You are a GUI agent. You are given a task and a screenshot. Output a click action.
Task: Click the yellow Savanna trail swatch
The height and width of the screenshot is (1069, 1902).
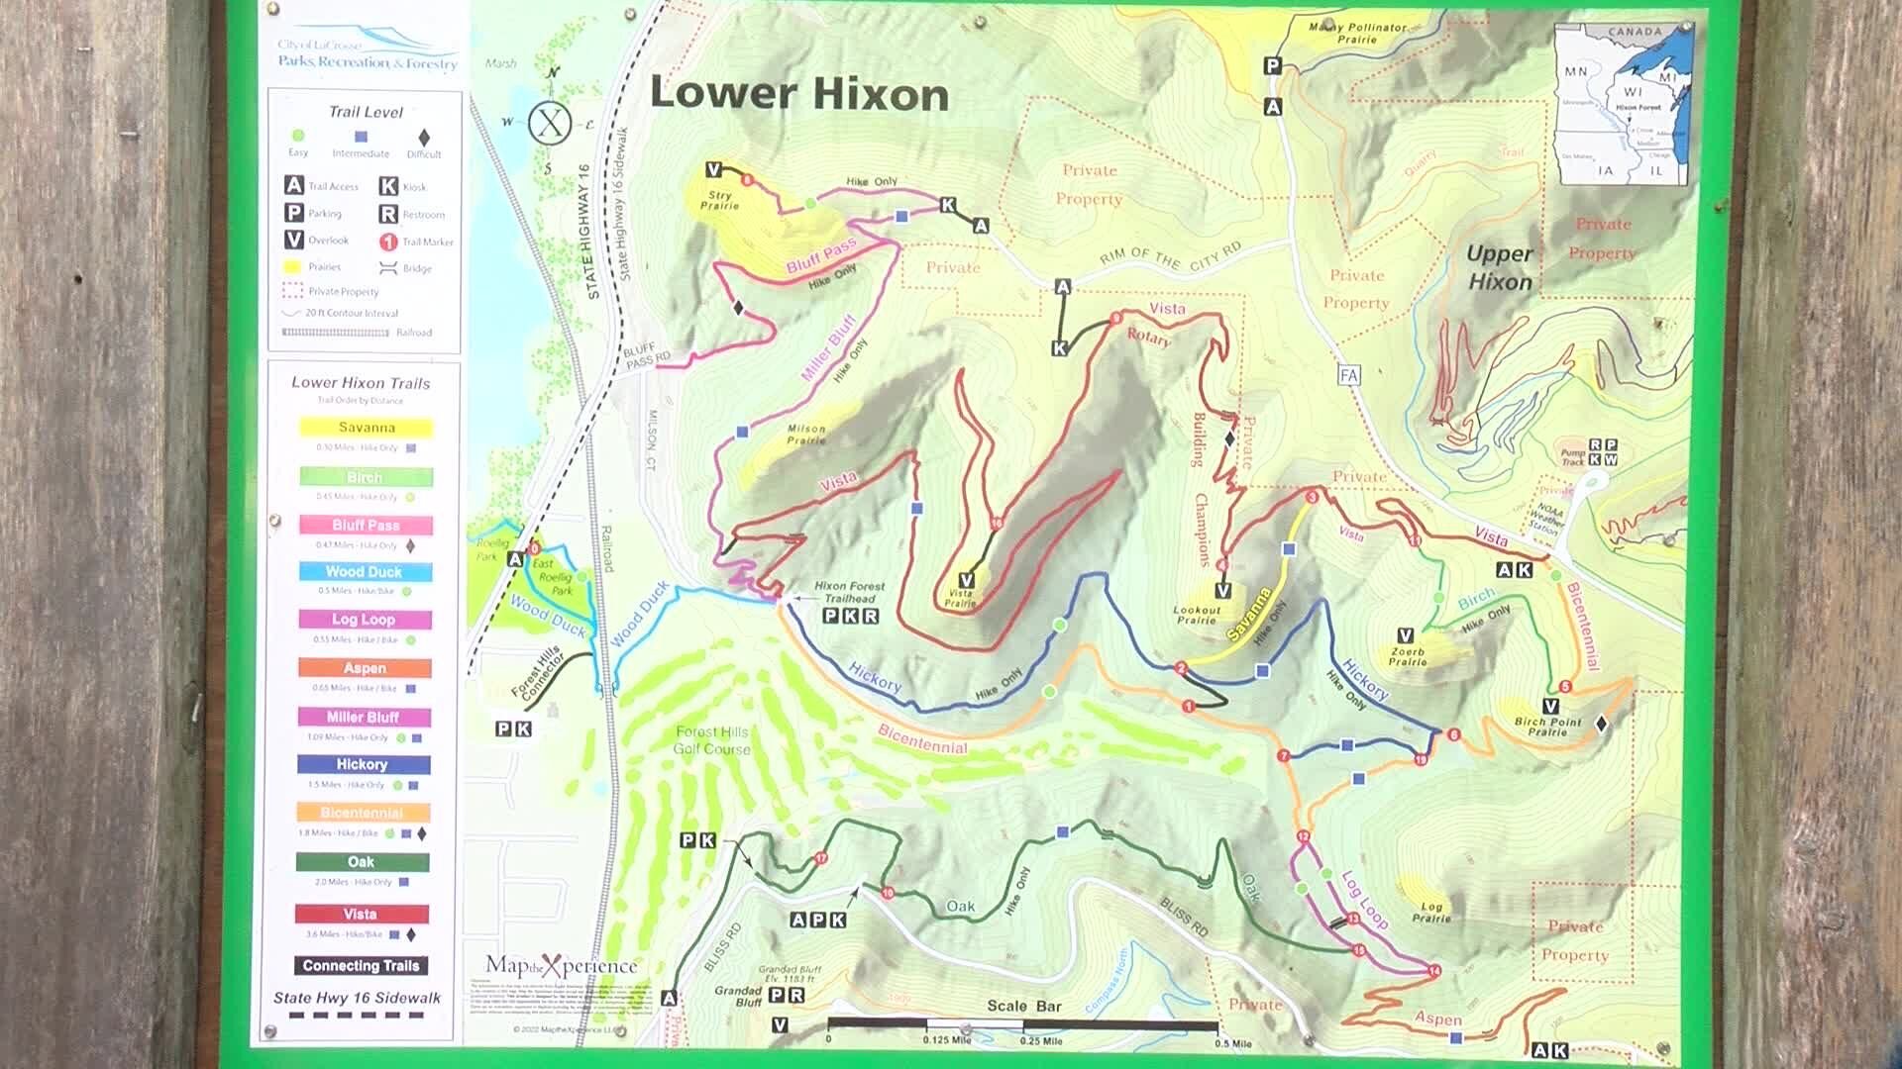[x=366, y=428]
